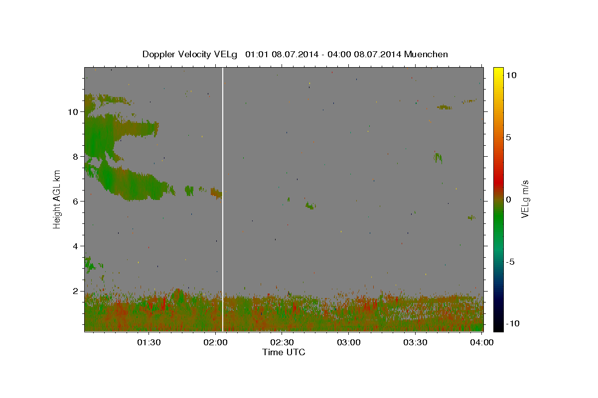The image size is (598, 398).
Task: Click the 'Muenchen' location text in title
Action: (x=426, y=54)
